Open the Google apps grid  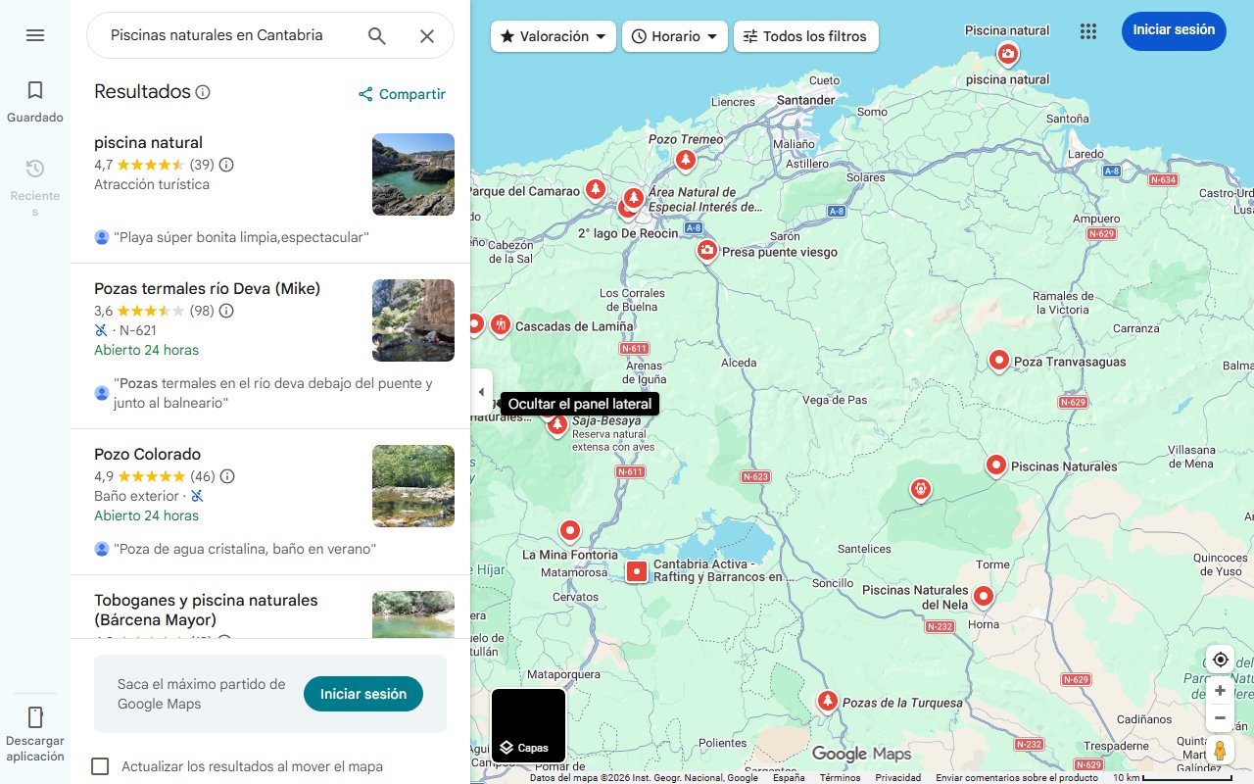1088,30
